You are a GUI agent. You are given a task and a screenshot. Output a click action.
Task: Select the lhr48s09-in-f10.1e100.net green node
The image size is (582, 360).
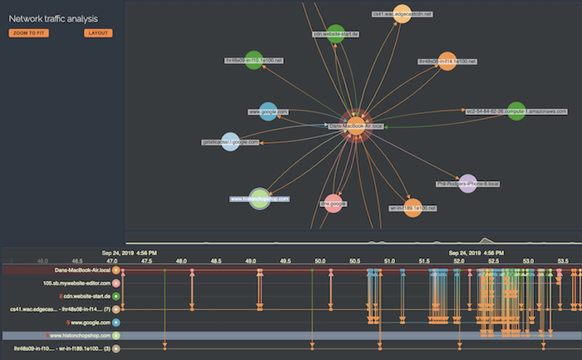pyautogui.click(x=254, y=60)
